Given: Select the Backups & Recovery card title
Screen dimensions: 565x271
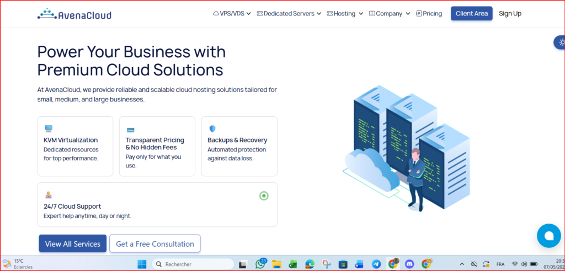Looking at the screenshot, I should tap(237, 140).
